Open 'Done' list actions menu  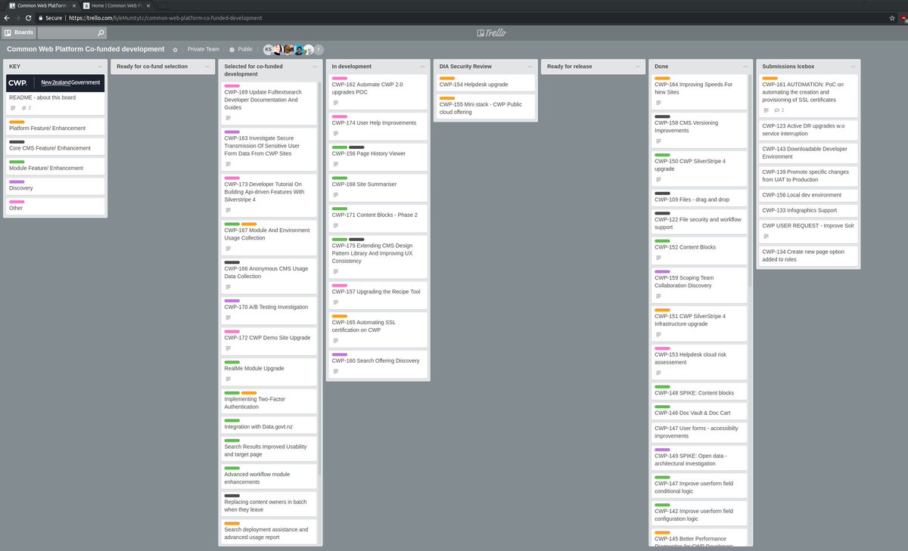click(x=745, y=67)
